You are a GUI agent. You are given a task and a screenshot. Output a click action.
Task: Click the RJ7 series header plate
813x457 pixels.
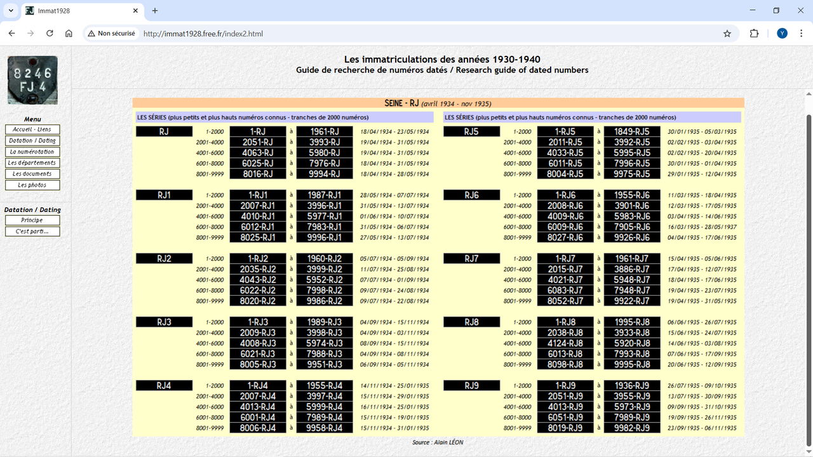[471, 258]
